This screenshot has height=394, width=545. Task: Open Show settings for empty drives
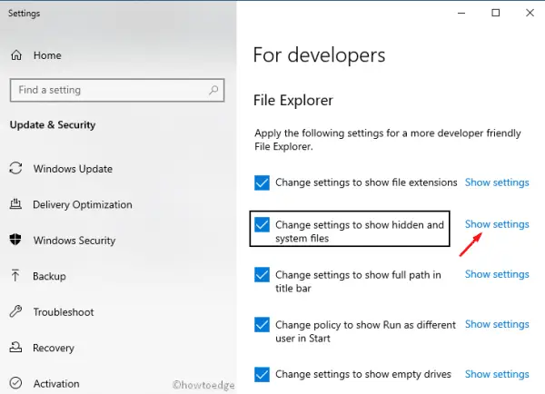pyautogui.click(x=497, y=374)
